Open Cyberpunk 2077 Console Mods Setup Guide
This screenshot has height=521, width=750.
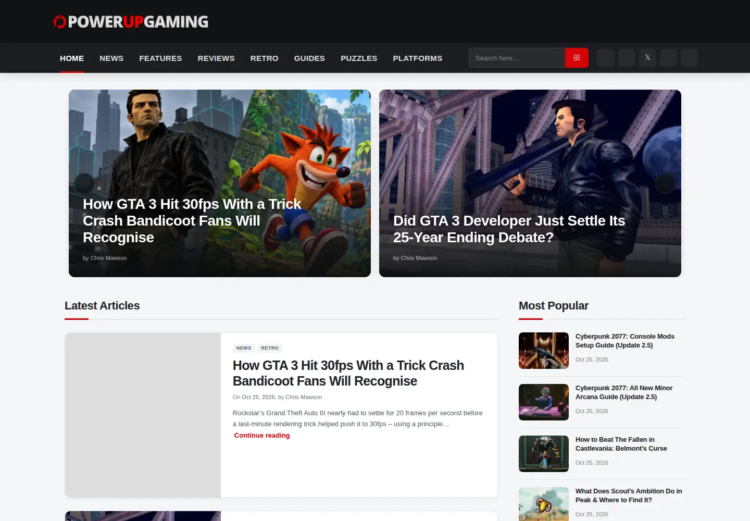pyautogui.click(x=625, y=341)
